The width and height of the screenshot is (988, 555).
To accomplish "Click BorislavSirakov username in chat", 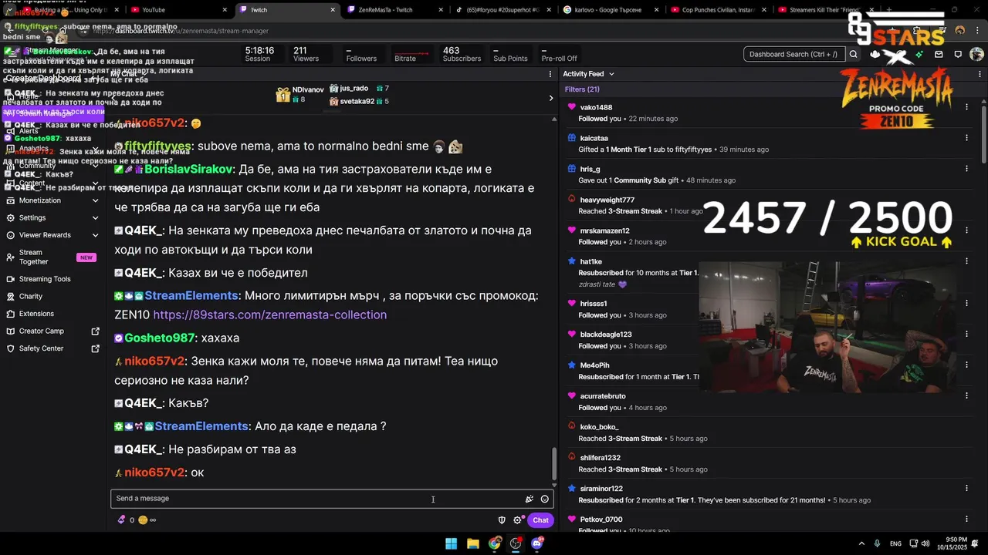I will pyautogui.click(x=188, y=170).
